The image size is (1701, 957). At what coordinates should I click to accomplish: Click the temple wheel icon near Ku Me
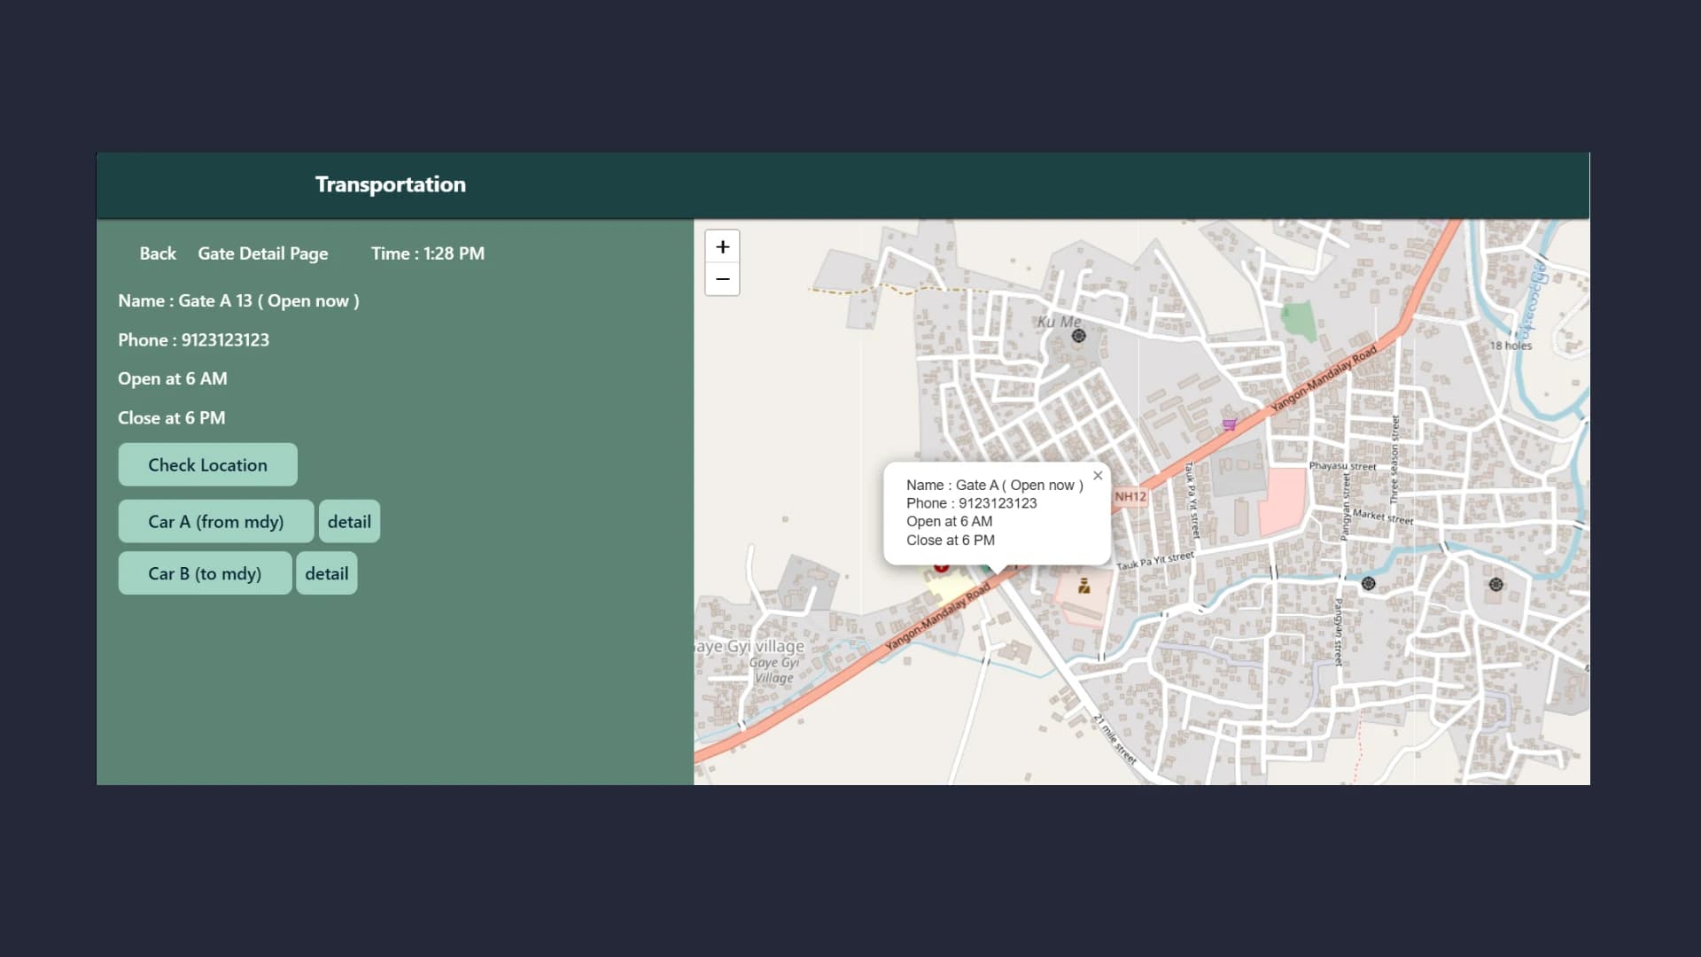click(x=1078, y=336)
